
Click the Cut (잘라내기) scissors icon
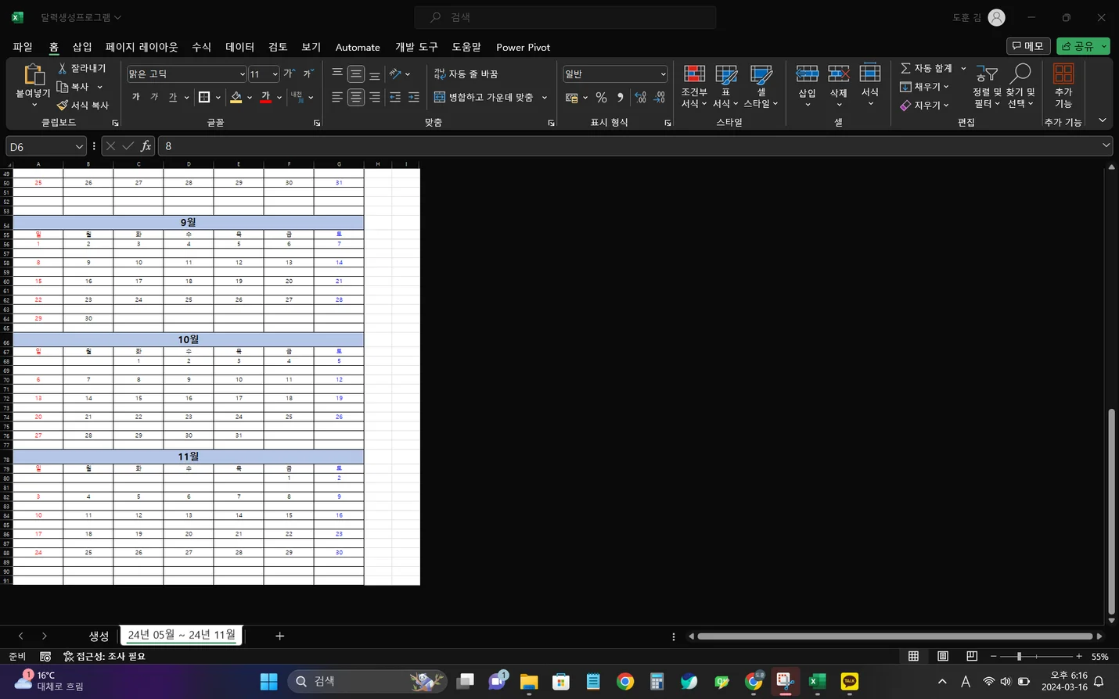63,69
